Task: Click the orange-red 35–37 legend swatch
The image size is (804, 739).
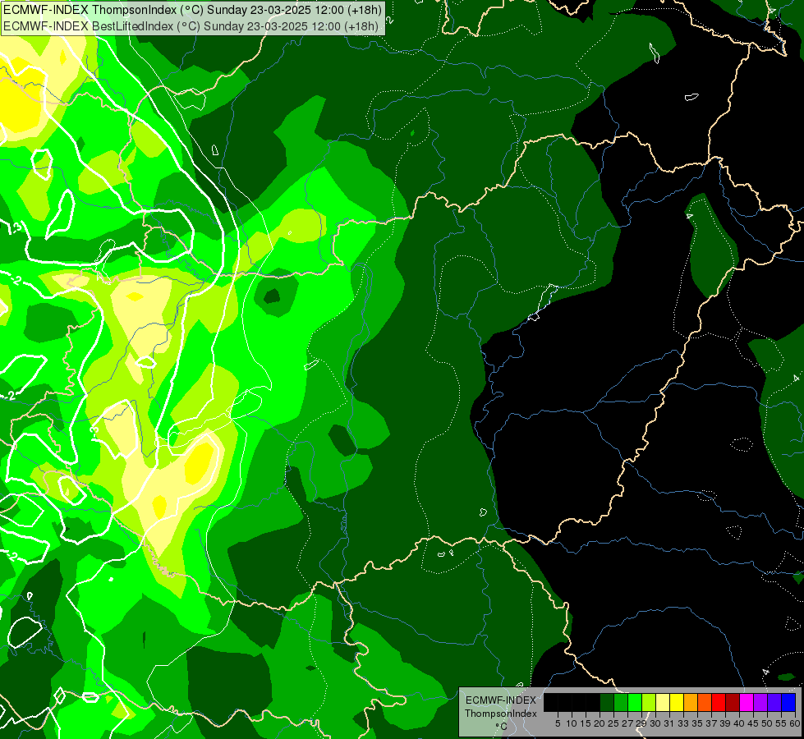Action: tap(705, 702)
